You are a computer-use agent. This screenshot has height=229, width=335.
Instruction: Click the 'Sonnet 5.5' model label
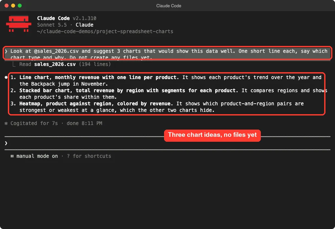coord(52,25)
